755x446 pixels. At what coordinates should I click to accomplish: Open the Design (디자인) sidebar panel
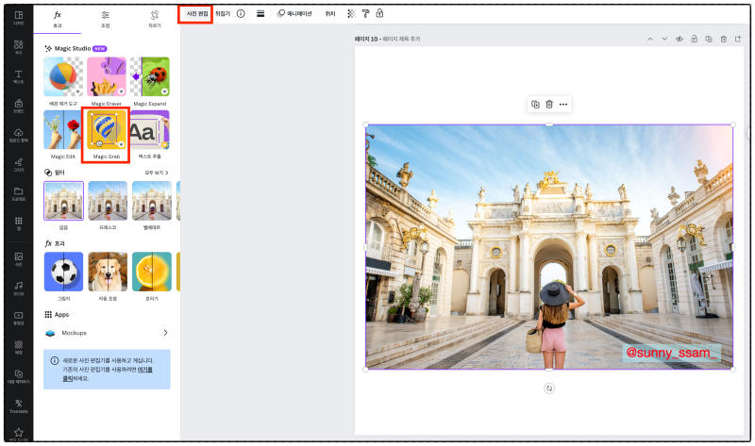point(18,18)
